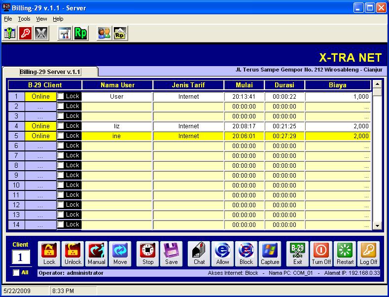Open the Tools menu
Viewport: 389px width, 297px height.
click(x=24, y=19)
